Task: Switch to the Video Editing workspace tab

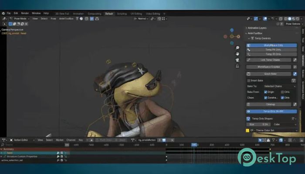Action: click(153, 14)
